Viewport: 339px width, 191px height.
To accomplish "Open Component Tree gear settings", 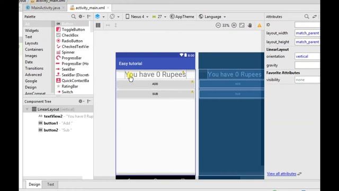I will pos(81,101).
